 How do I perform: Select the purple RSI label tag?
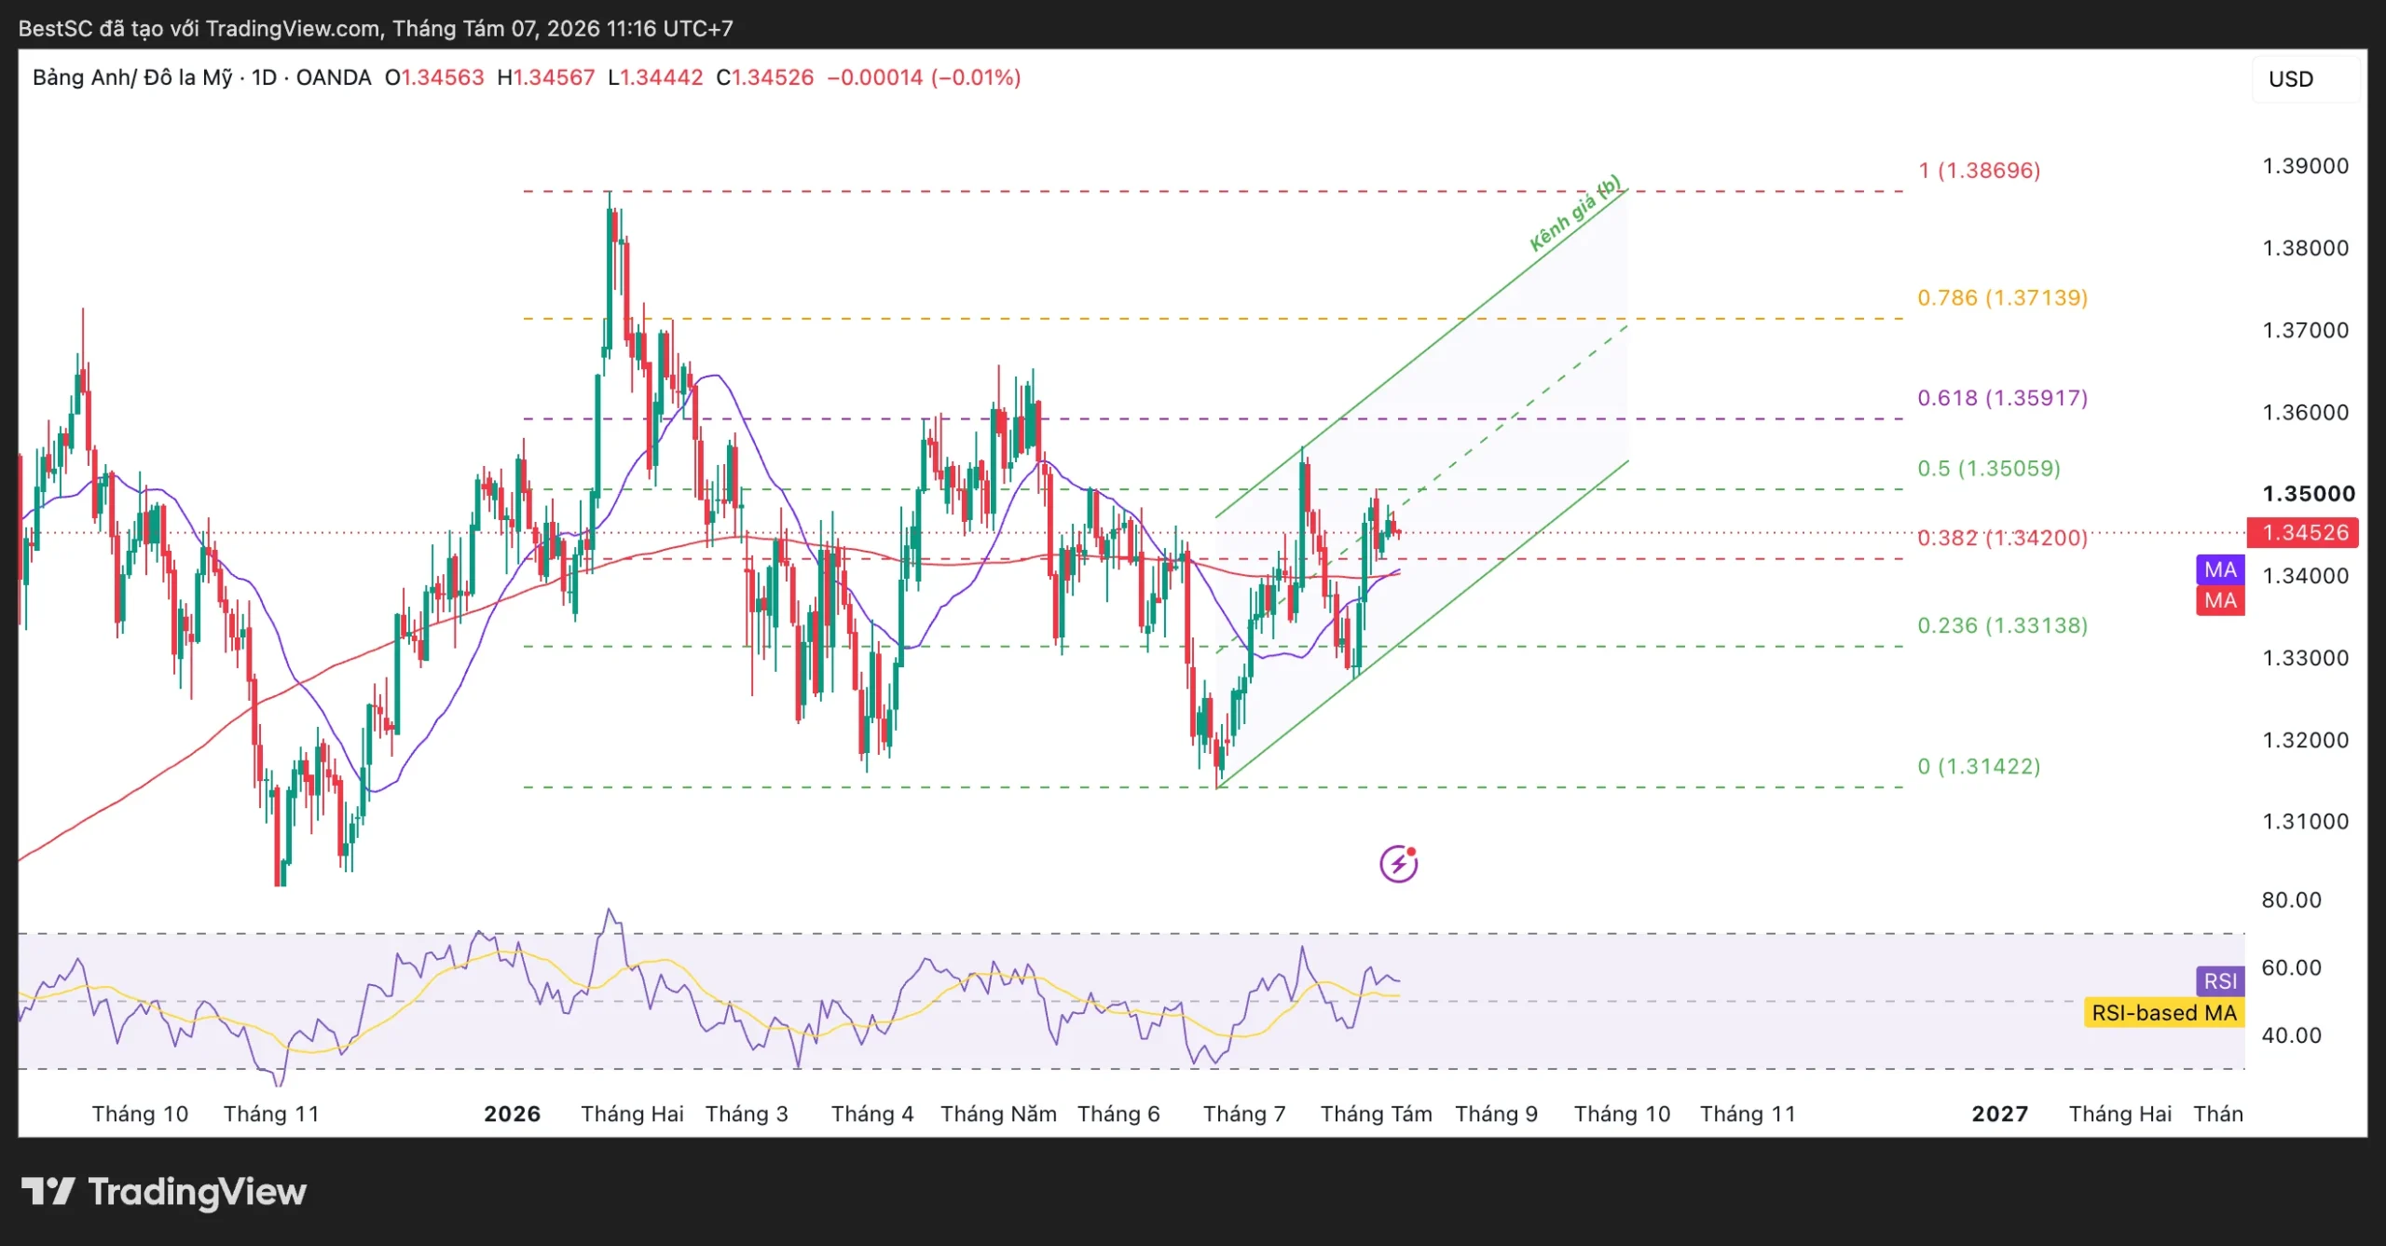(2220, 981)
